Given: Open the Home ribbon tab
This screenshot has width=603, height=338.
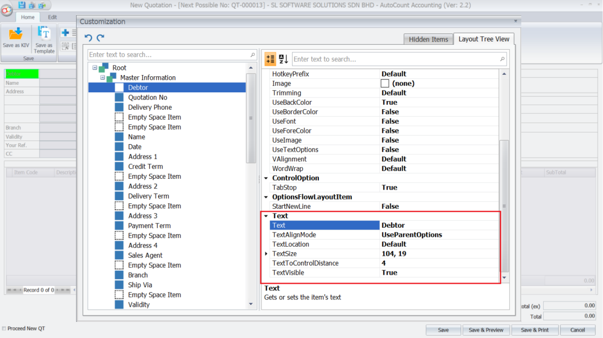Looking at the screenshot, I should 27,17.
